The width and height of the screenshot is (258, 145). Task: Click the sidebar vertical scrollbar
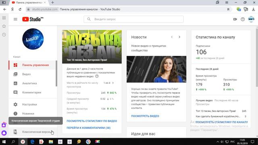56,73
